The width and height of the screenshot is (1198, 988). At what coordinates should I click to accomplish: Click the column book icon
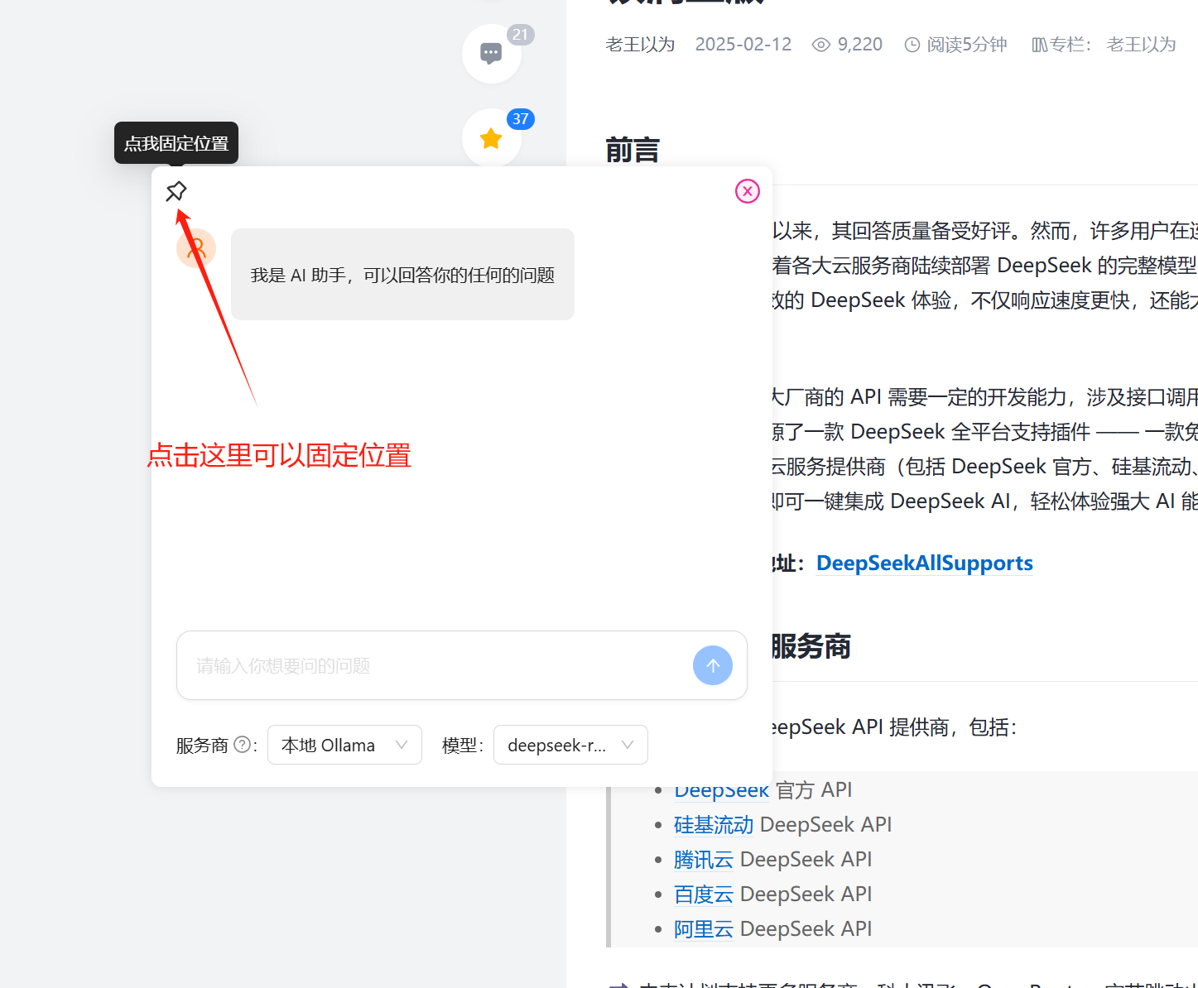pyautogui.click(x=1040, y=45)
